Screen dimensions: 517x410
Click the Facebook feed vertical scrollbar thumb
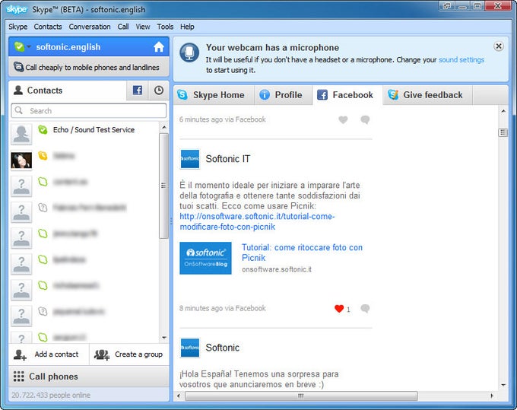pyautogui.click(x=503, y=132)
